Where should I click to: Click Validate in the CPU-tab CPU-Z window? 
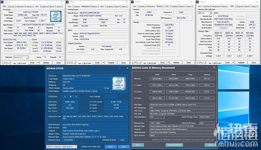click(46, 63)
